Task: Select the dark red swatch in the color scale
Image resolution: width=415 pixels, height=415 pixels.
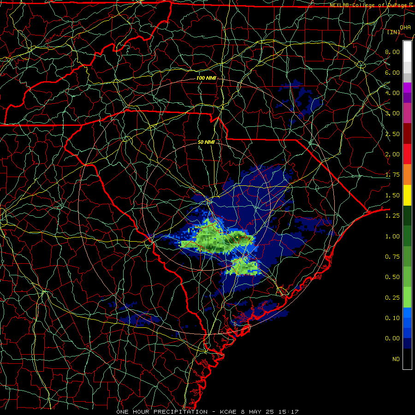Action: click(407, 134)
